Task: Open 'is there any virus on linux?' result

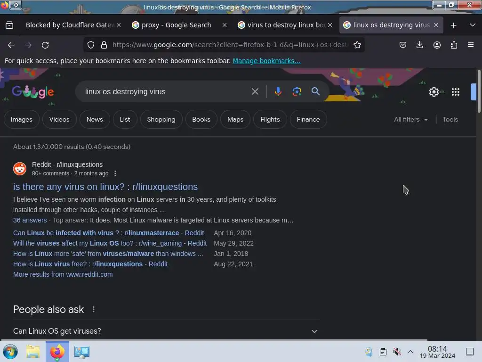Action: [105, 187]
